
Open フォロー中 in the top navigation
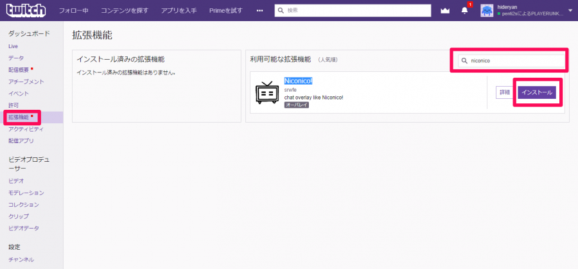coord(73,11)
